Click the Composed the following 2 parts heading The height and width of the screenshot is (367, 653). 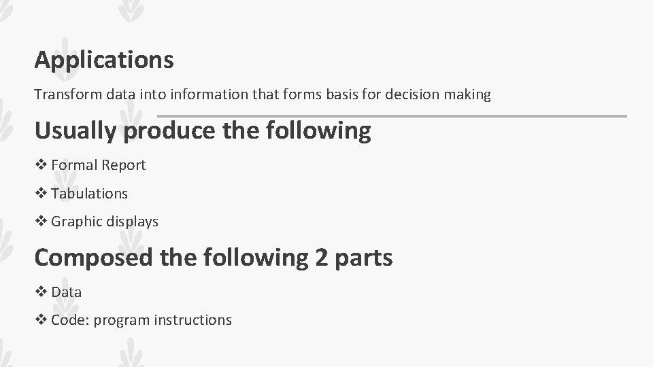tap(214, 258)
